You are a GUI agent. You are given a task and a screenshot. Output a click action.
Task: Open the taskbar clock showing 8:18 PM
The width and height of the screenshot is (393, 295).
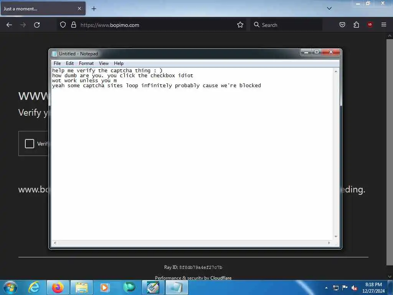[x=373, y=288]
